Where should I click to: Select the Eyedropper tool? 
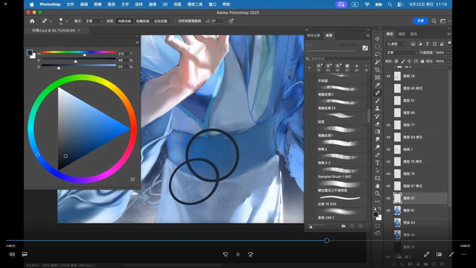(x=377, y=86)
